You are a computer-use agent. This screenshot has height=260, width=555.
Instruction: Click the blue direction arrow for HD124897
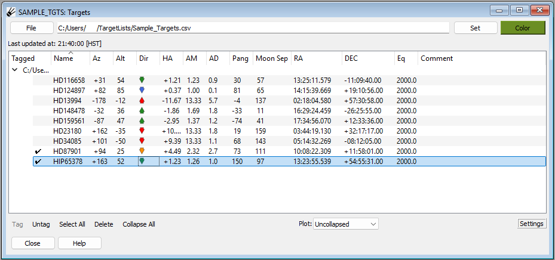point(142,91)
